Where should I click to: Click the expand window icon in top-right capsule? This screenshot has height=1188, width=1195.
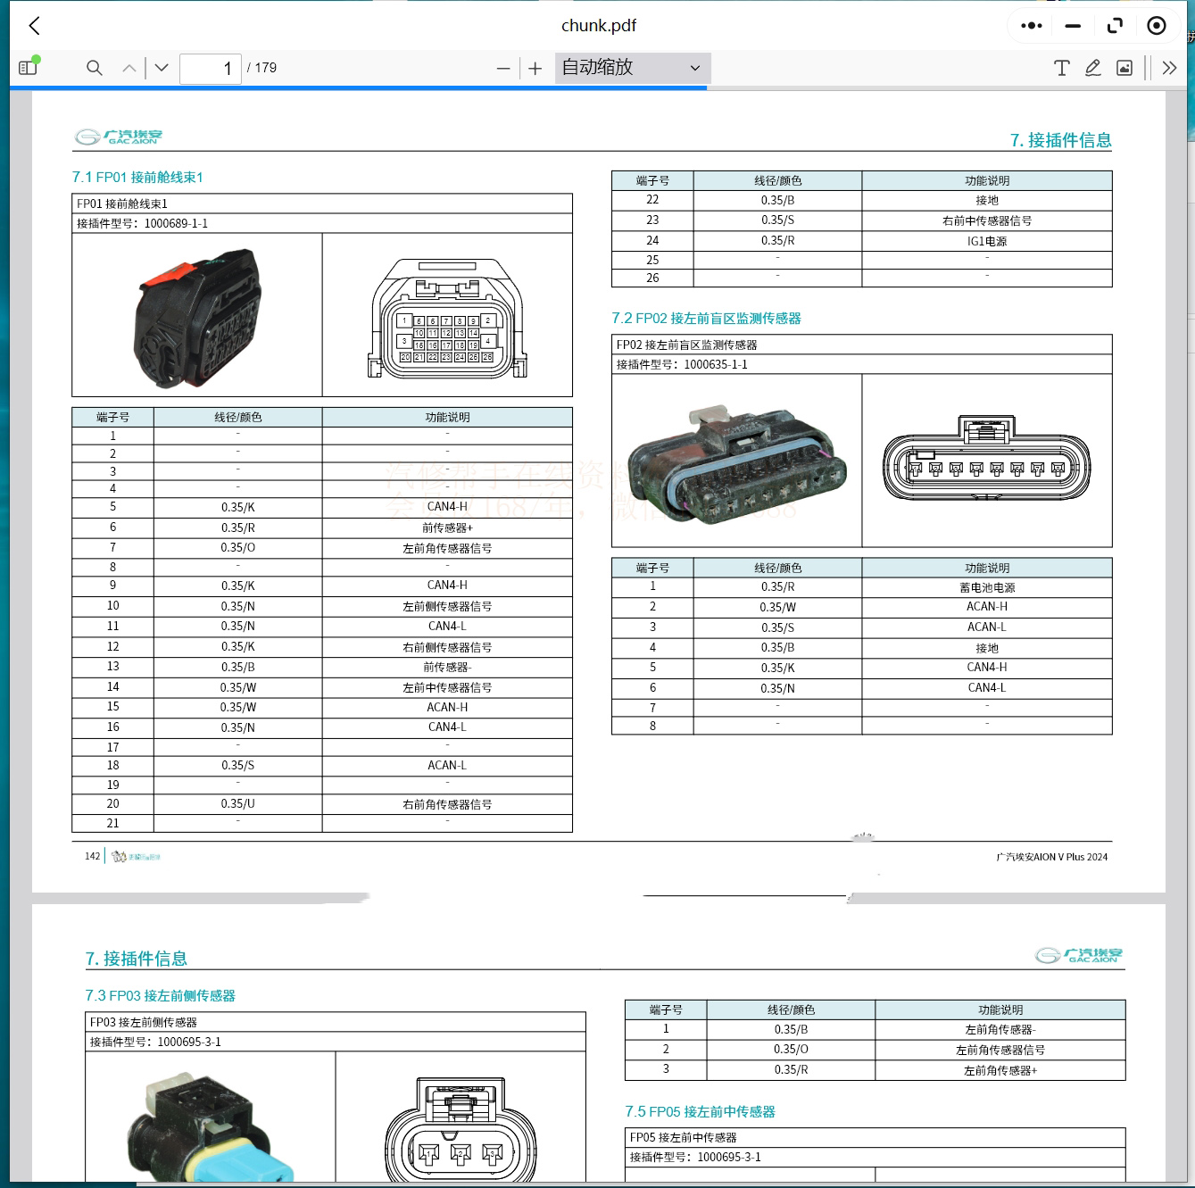point(1114,26)
